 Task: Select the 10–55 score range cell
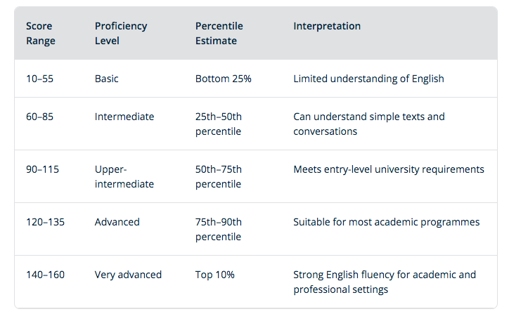[40, 79]
